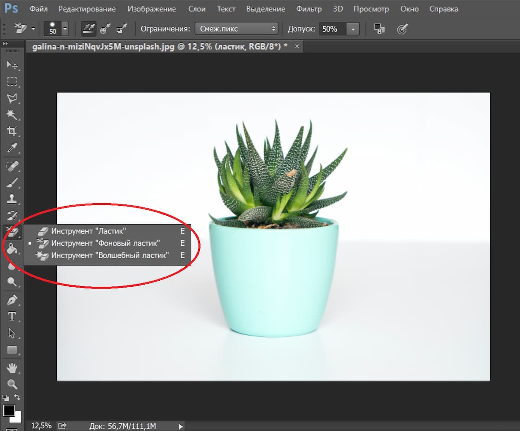
Task: Select the Polygonal Lasso tool
Action: 12,98
